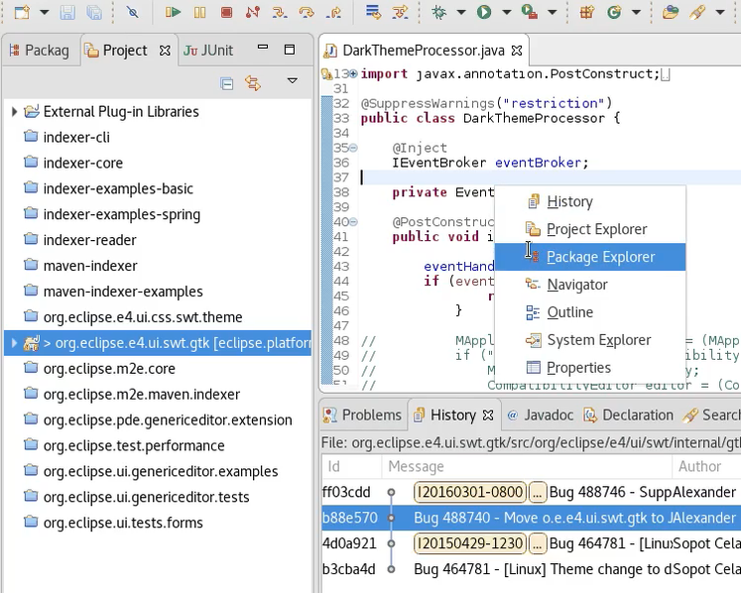Click the Search flashlight icon in toolbar
Screen dimensions: 741x594
point(697,12)
